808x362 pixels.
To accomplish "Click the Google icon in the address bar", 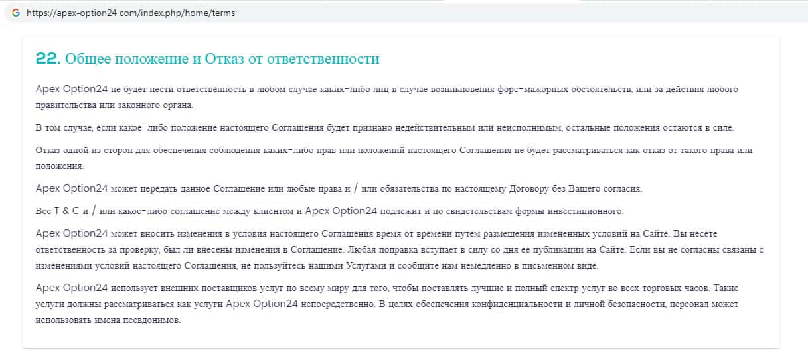I will coord(15,13).
